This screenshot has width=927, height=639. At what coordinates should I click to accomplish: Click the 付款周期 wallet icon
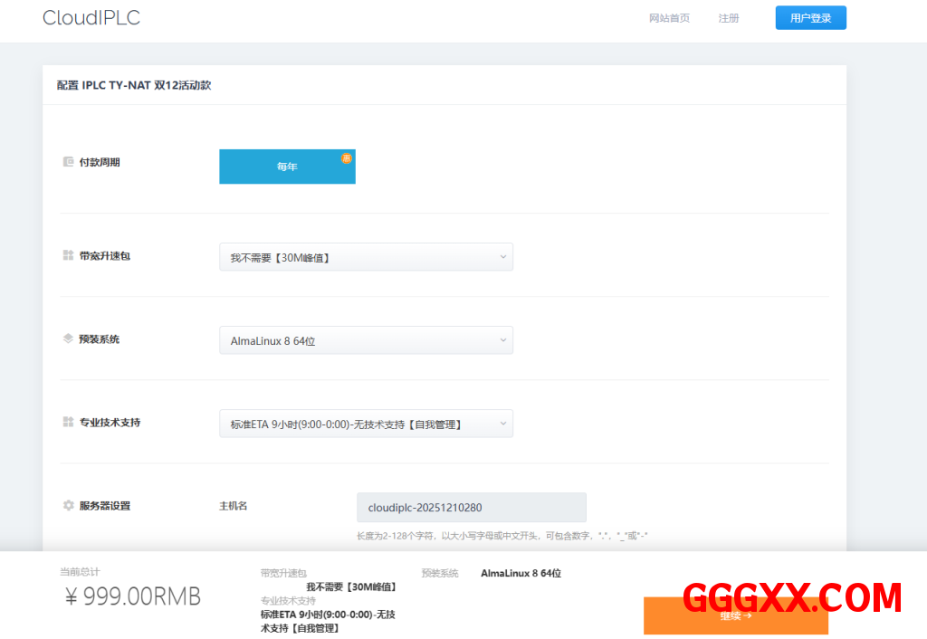[x=68, y=162]
